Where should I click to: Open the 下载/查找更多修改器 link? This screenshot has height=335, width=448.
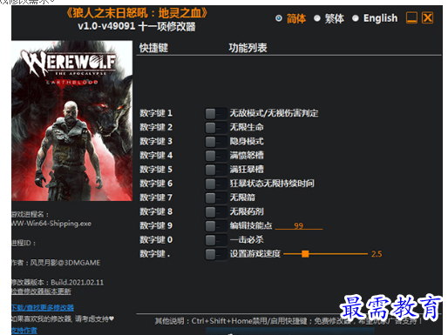tap(43, 307)
